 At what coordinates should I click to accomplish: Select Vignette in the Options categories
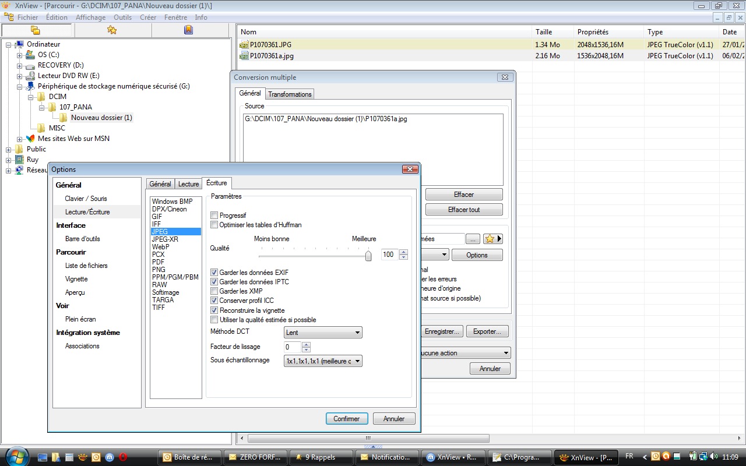click(76, 279)
